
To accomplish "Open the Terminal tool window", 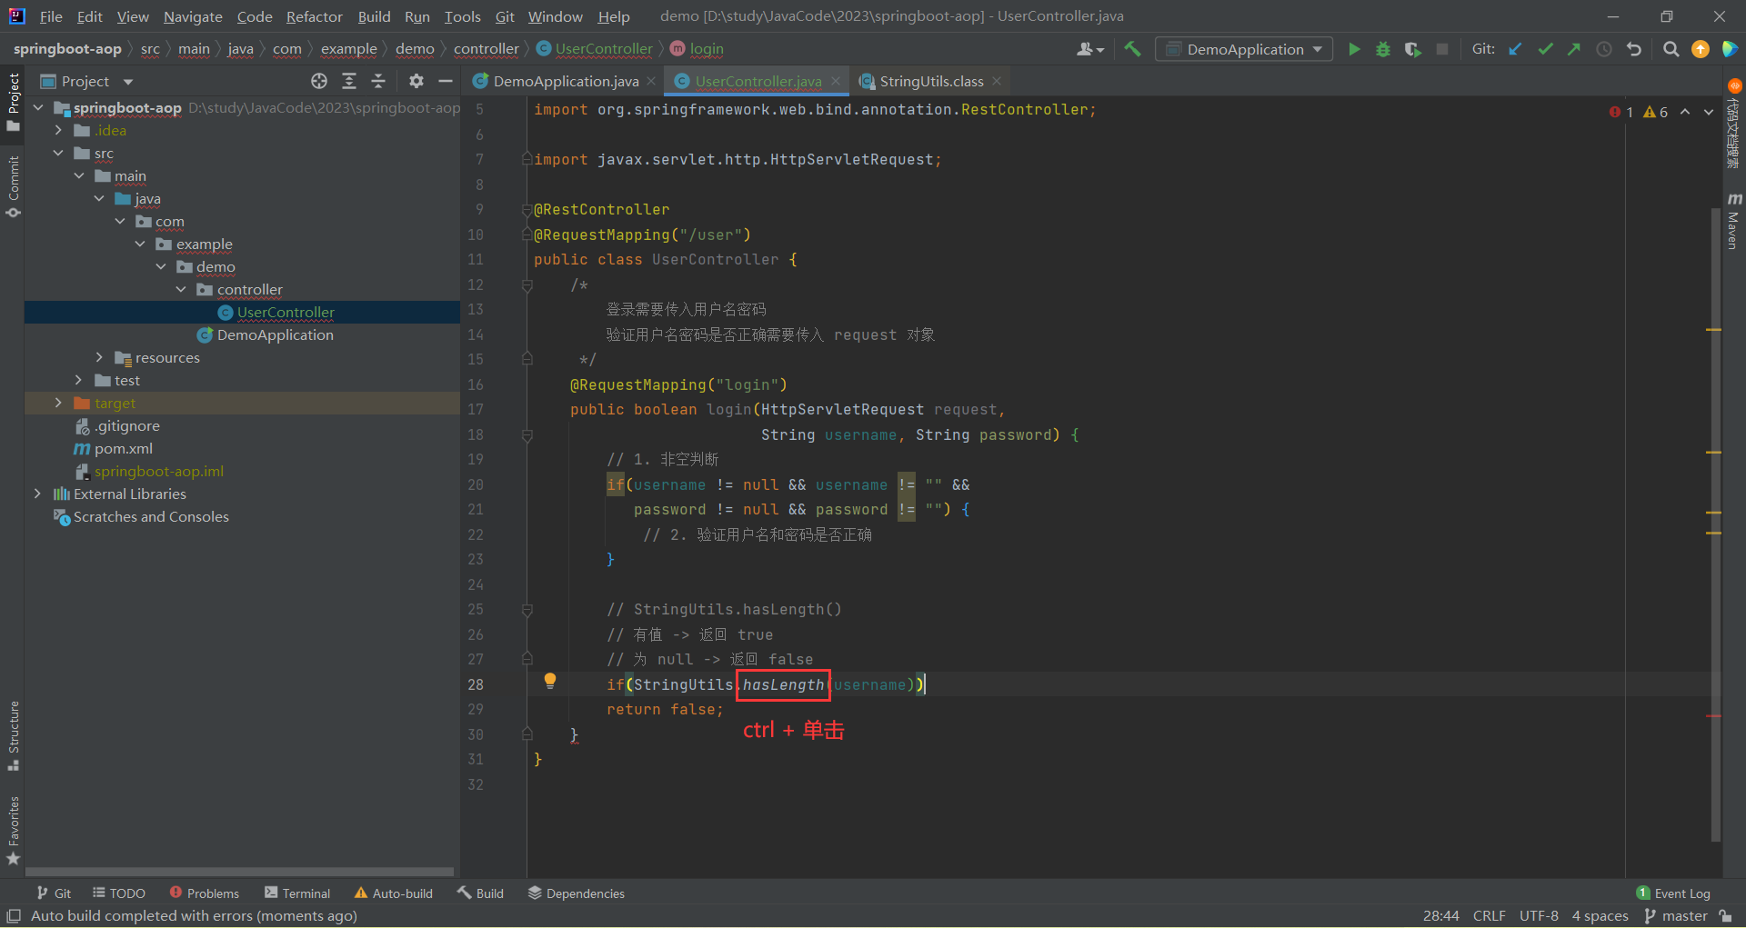I will (297, 893).
